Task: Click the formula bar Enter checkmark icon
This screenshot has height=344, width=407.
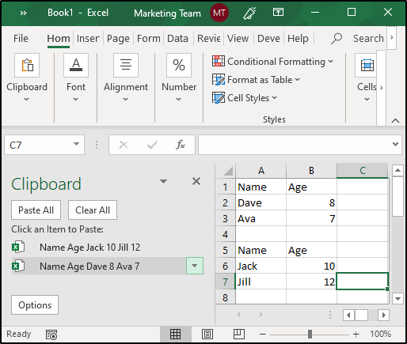Action: click(152, 145)
